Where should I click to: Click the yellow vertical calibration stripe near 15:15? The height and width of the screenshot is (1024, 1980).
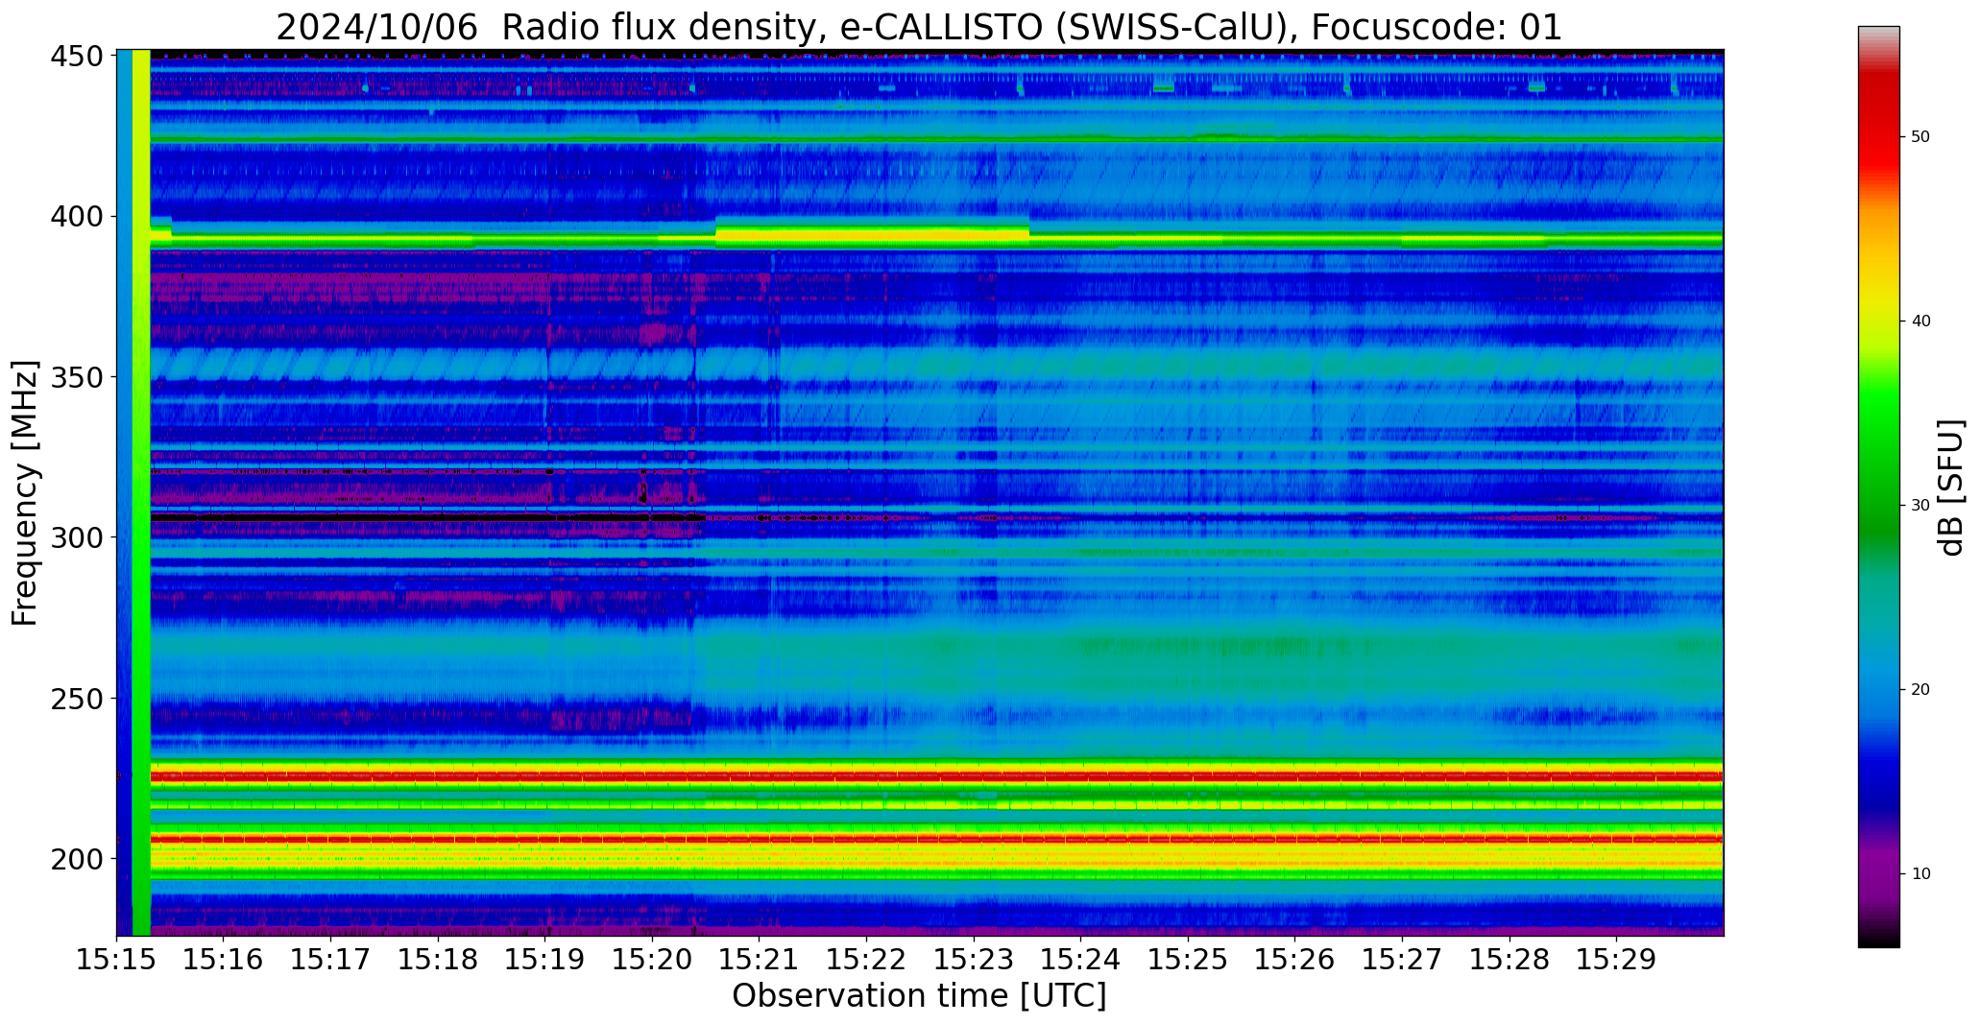click(141, 492)
